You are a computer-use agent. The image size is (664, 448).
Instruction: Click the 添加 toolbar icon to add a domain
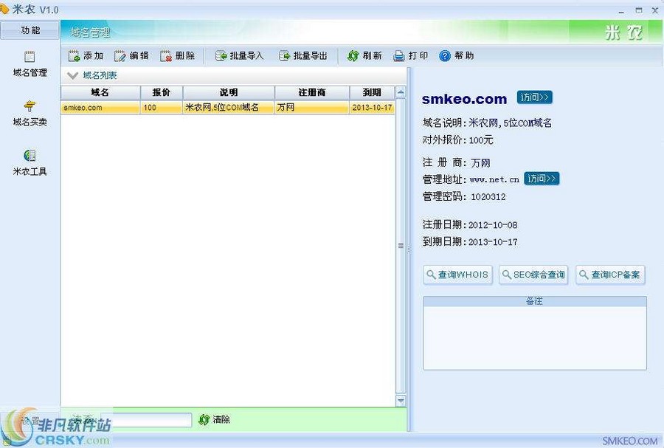[85, 55]
